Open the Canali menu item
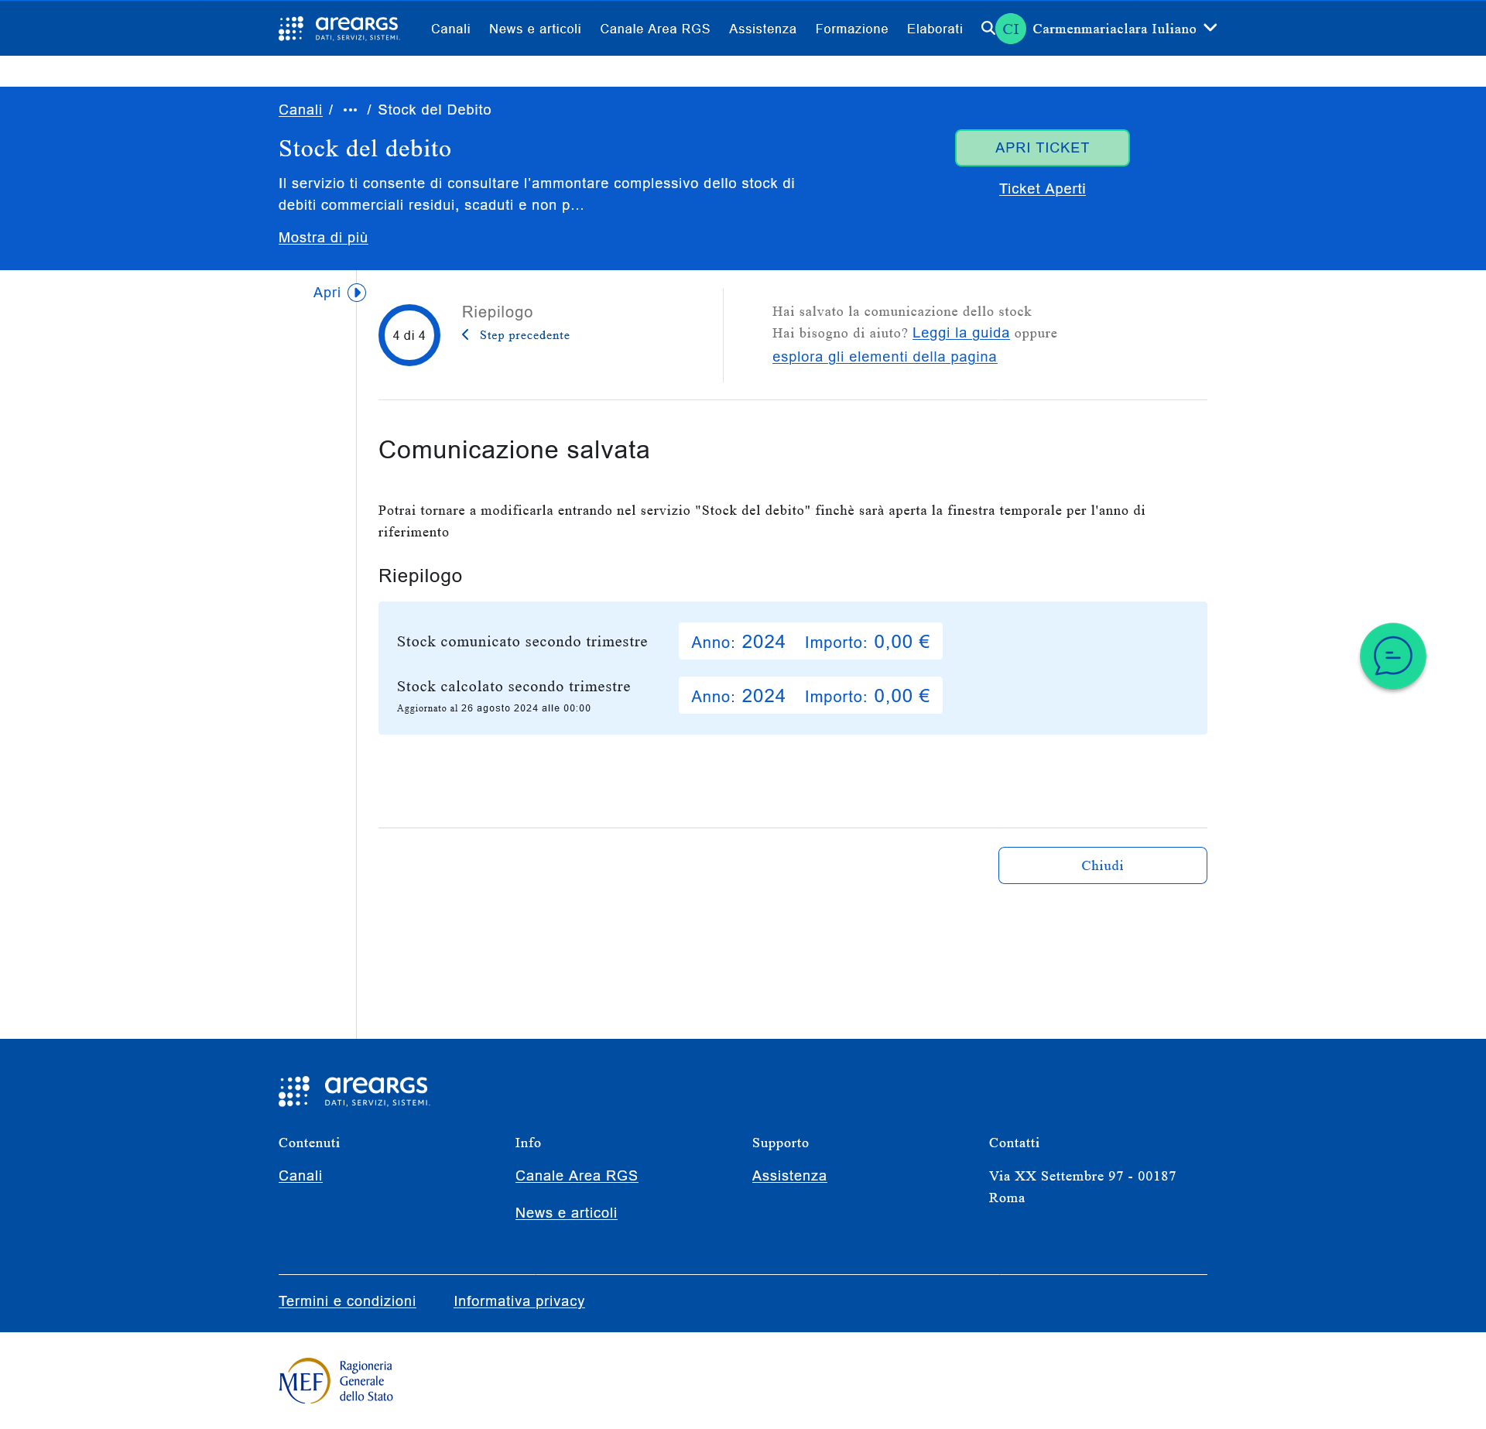The width and height of the screenshot is (1486, 1429). (x=450, y=29)
